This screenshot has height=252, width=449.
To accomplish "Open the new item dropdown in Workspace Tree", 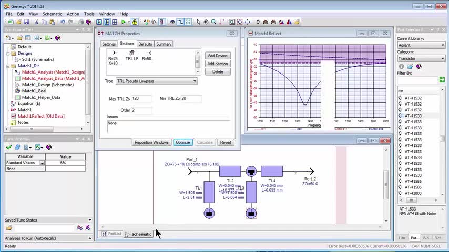I will 8,38.
